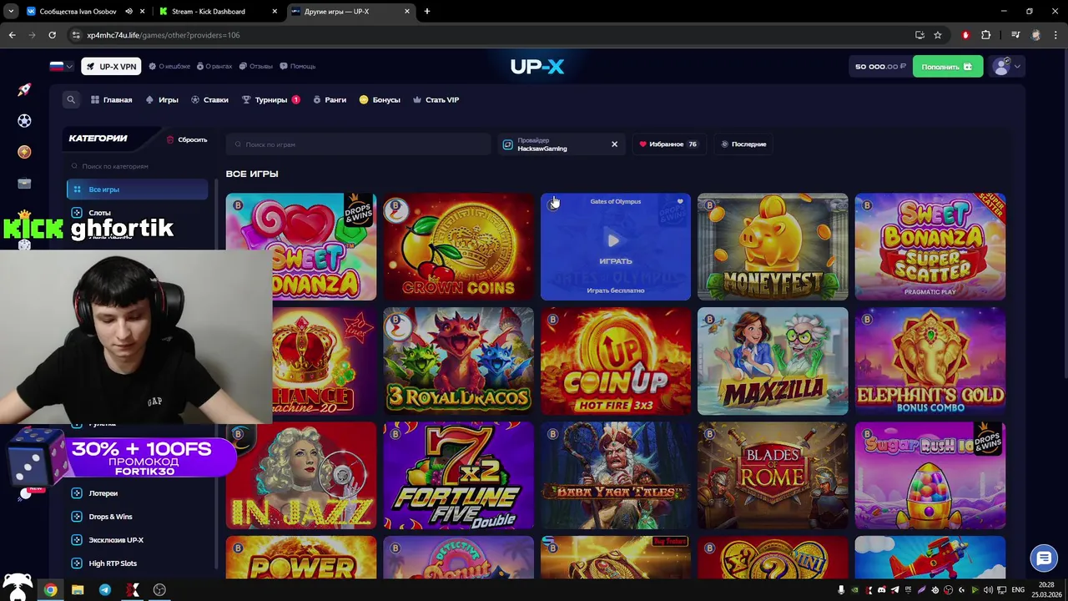1068x601 pixels.
Task: Open the Chrome tab search dropdown arrow
Action: (11, 12)
